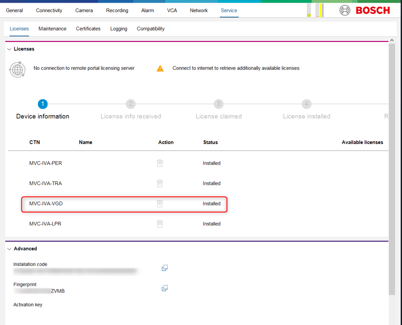The width and height of the screenshot is (402, 325).
Task: Click the yellow warning triangle icon
Action: [160, 69]
